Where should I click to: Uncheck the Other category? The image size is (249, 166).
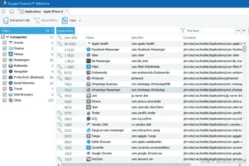(5, 100)
